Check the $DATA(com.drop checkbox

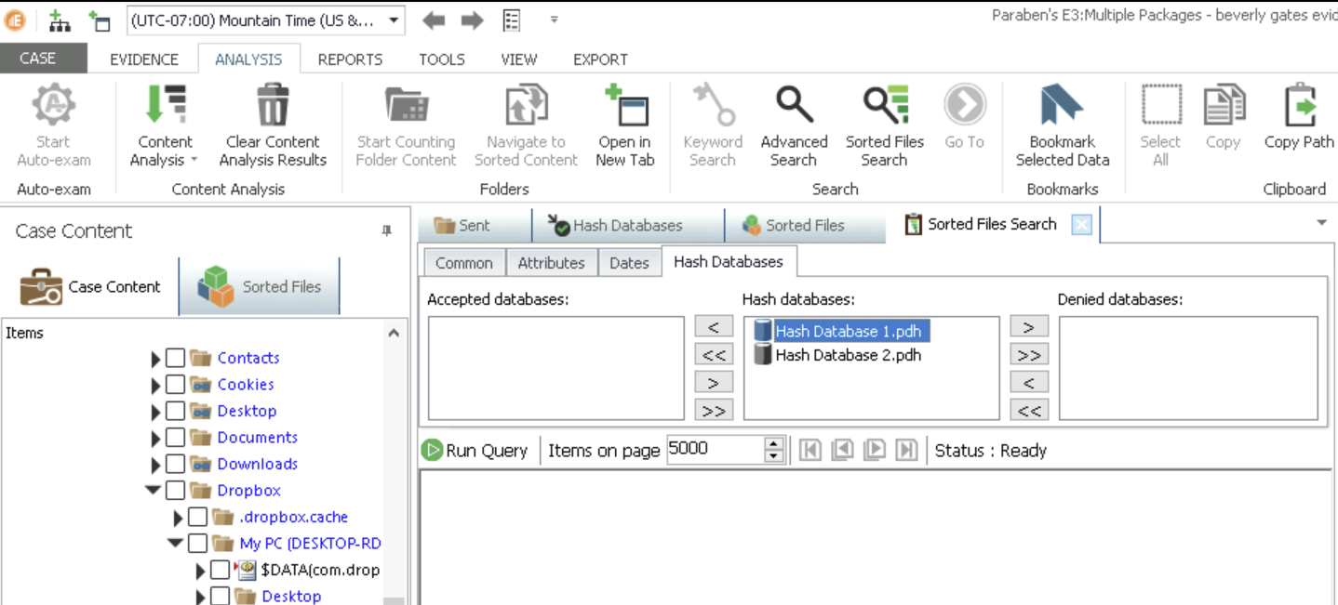[x=220, y=570]
